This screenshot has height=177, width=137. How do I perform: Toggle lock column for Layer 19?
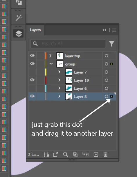pos(40,80)
